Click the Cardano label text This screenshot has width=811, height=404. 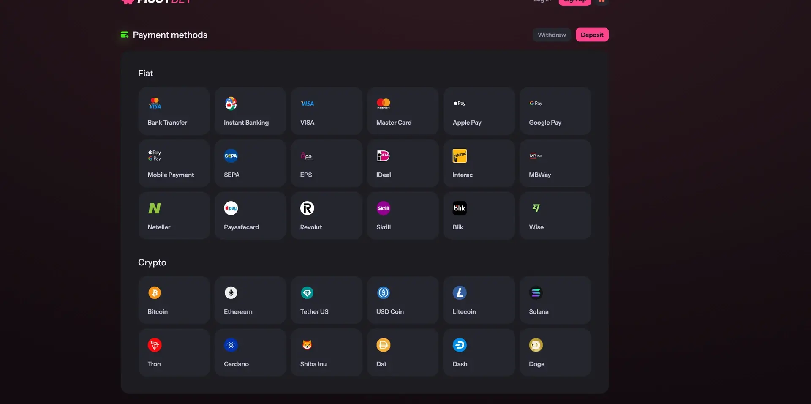pyautogui.click(x=236, y=364)
